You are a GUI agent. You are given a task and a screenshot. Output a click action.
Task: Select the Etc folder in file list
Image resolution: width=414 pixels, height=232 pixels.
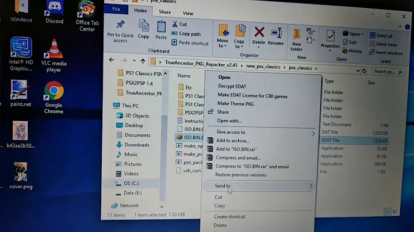pyautogui.click(x=185, y=87)
